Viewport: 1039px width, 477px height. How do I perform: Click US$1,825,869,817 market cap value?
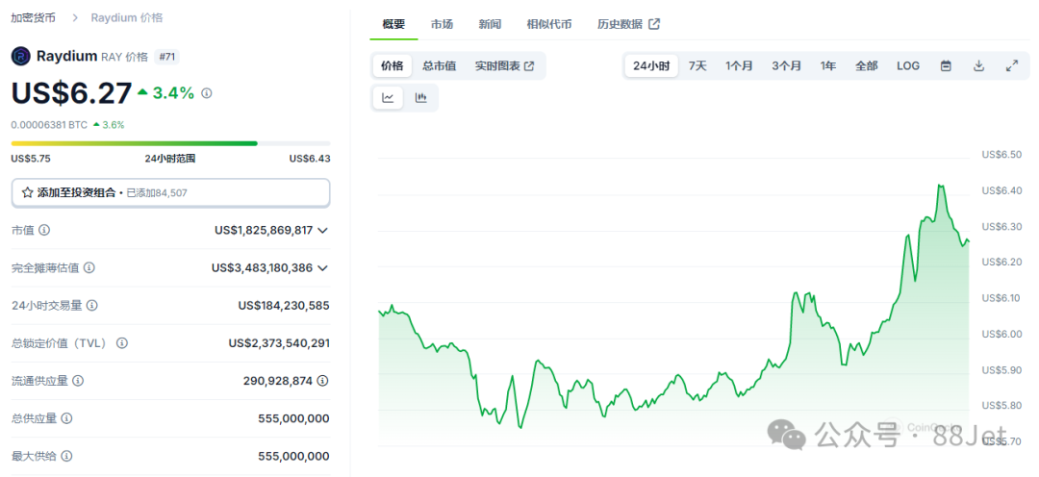point(264,230)
